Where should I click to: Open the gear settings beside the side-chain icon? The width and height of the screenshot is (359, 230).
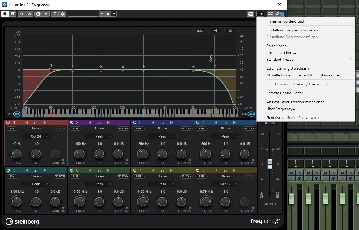click(x=63, y=14)
